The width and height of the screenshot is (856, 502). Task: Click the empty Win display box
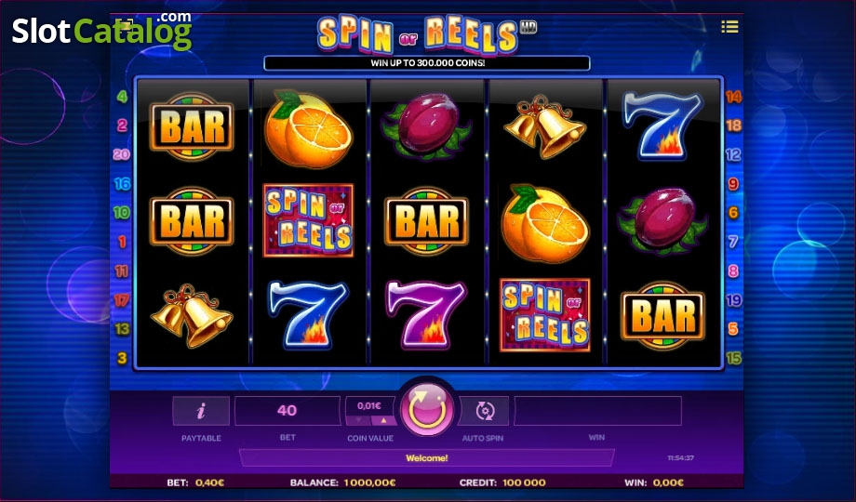pyautogui.click(x=597, y=410)
